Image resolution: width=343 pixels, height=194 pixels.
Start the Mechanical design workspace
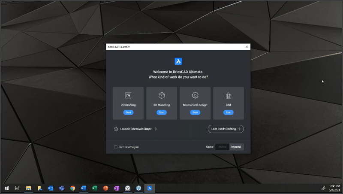195,112
